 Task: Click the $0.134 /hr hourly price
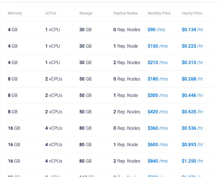(x=192, y=30)
